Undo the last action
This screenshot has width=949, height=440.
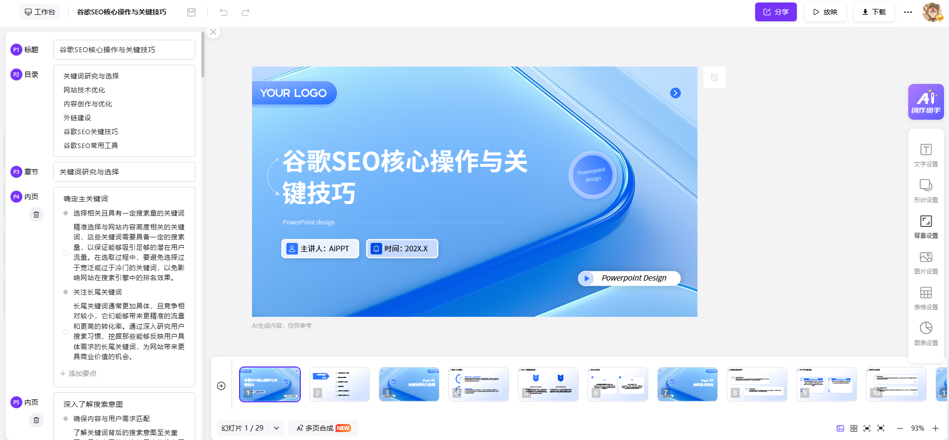[x=224, y=12]
